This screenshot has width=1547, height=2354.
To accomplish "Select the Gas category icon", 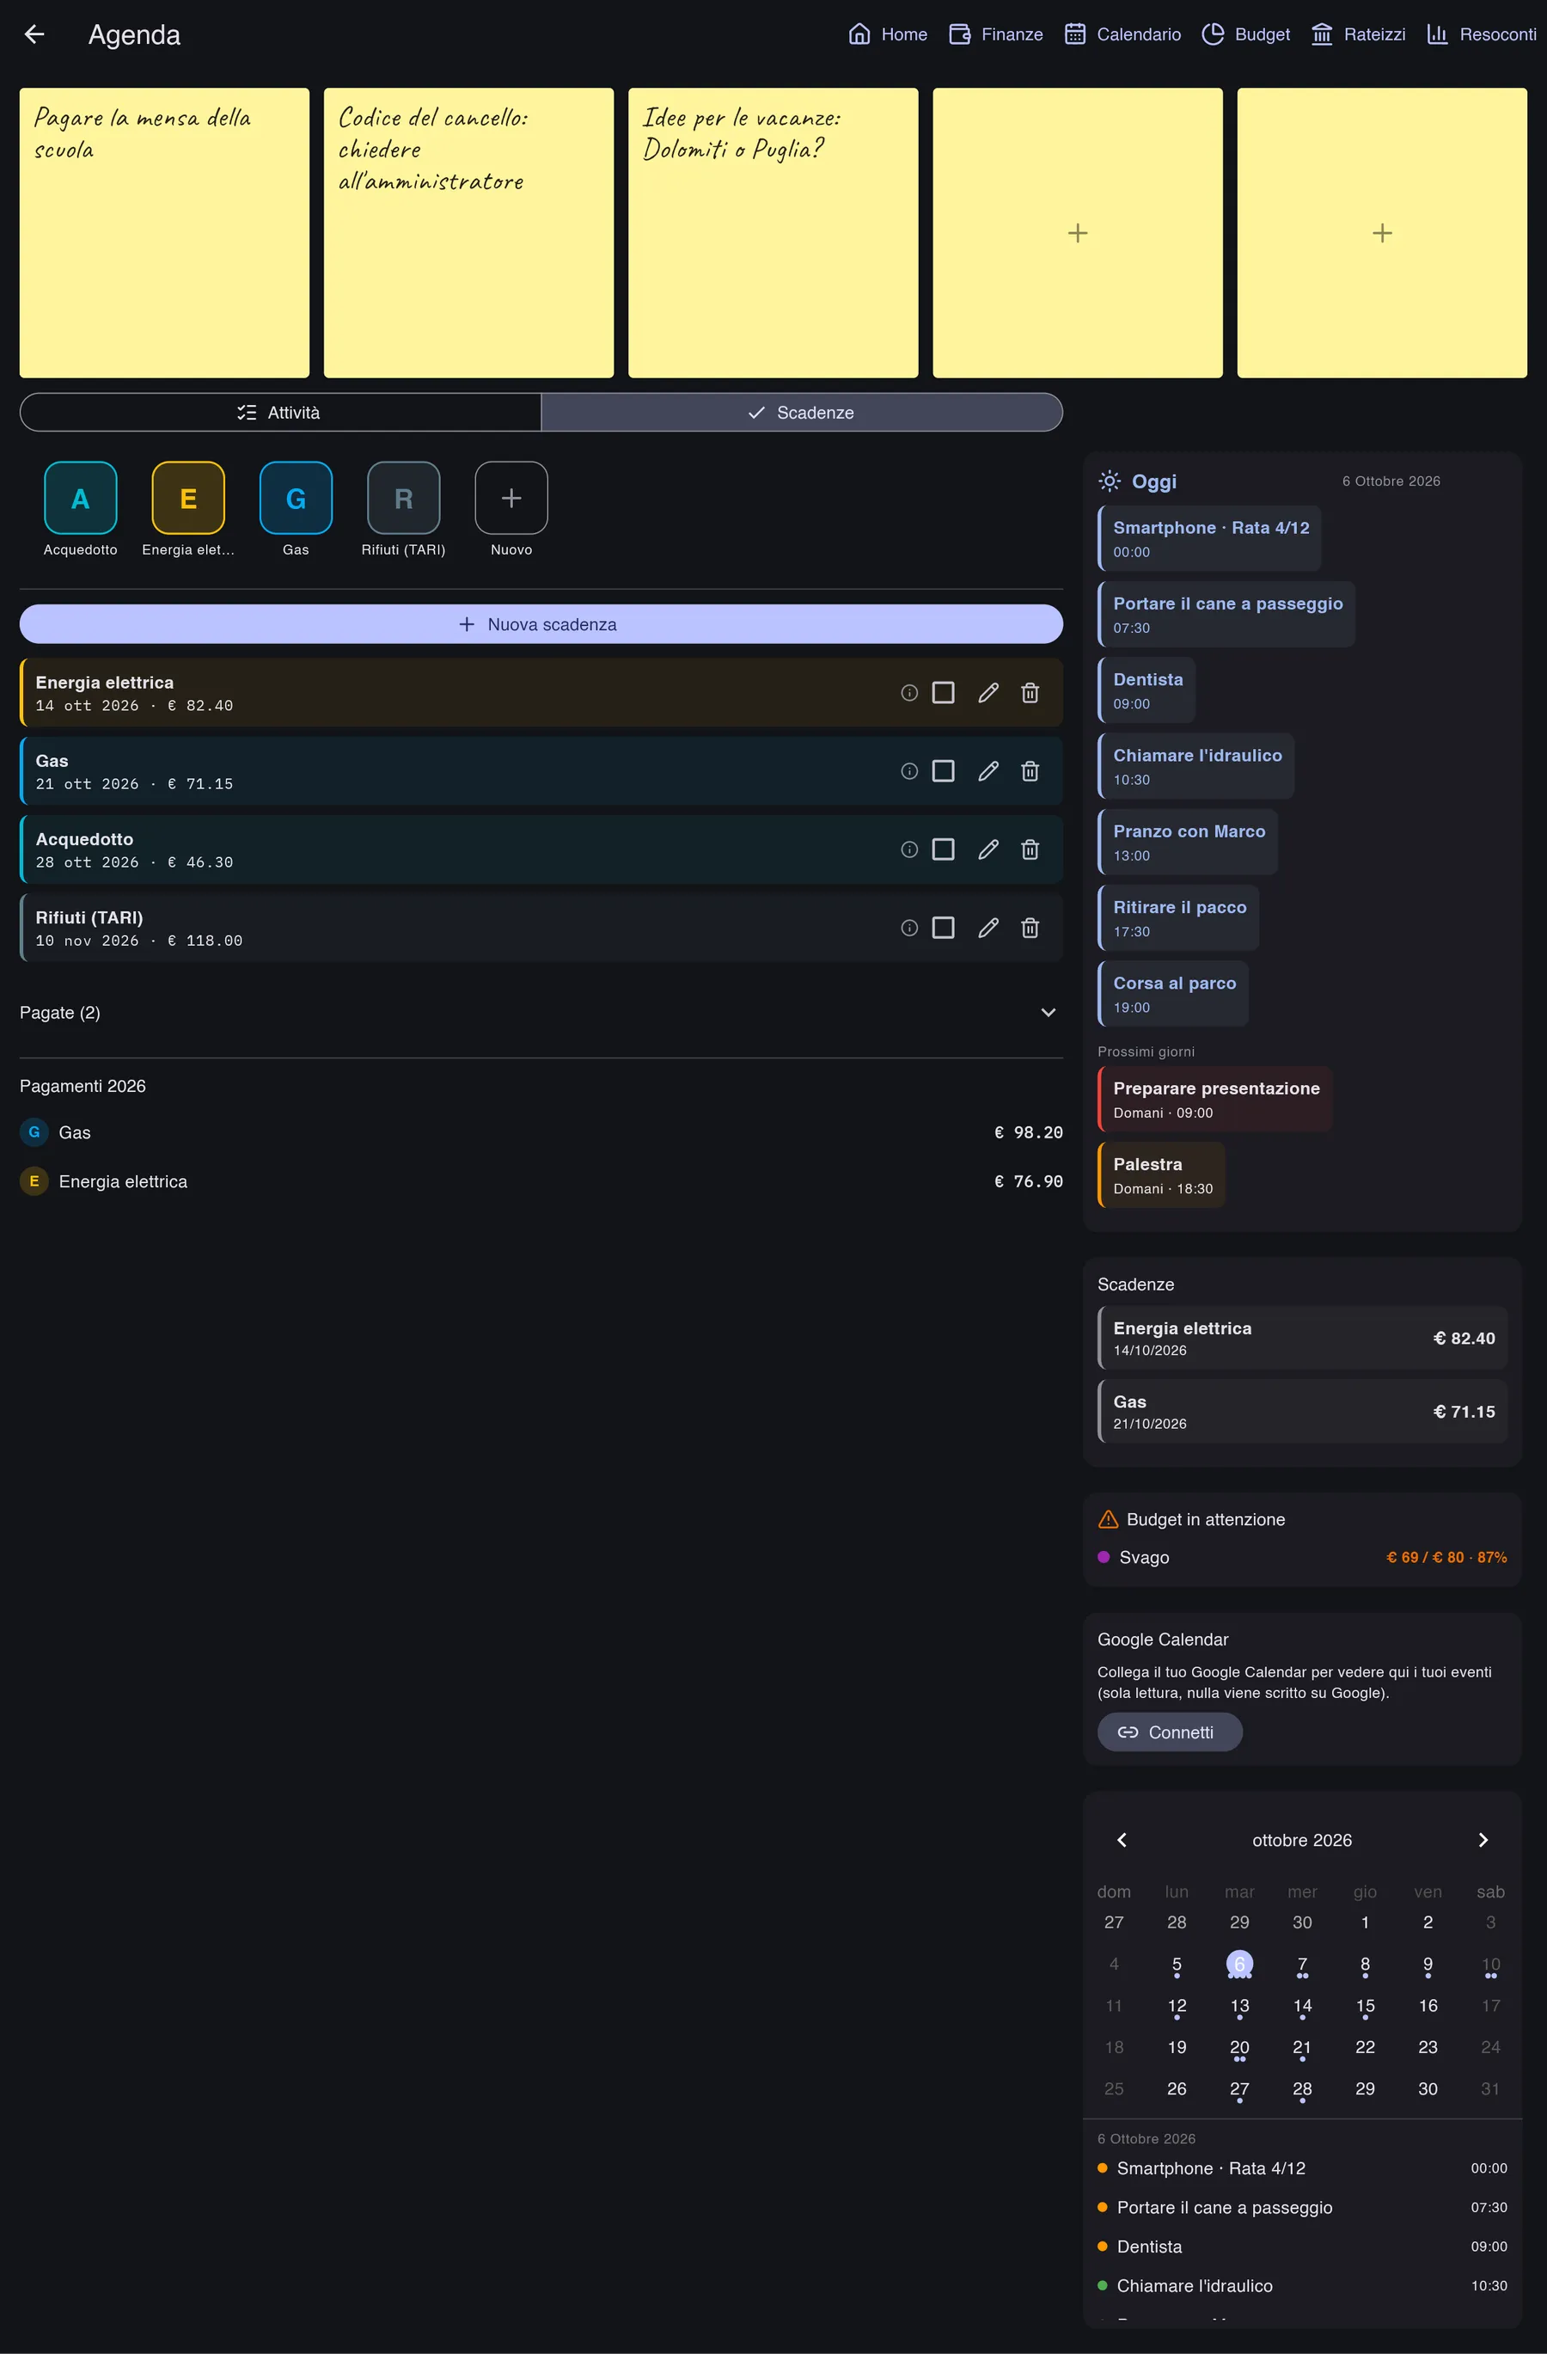I will point(296,498).
